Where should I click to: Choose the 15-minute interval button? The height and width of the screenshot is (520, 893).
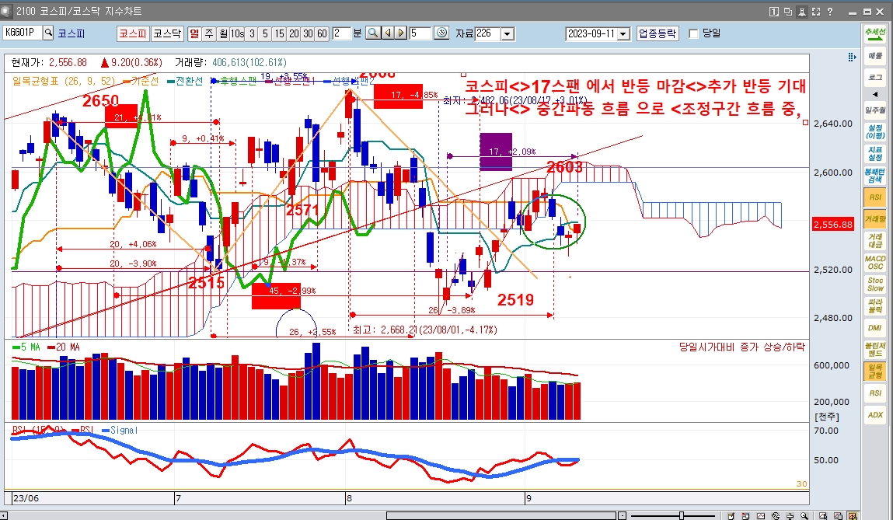coord(279,33)
